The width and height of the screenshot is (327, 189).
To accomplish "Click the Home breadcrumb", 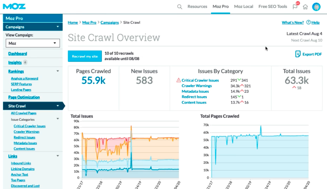I will [x=73, y=22].
